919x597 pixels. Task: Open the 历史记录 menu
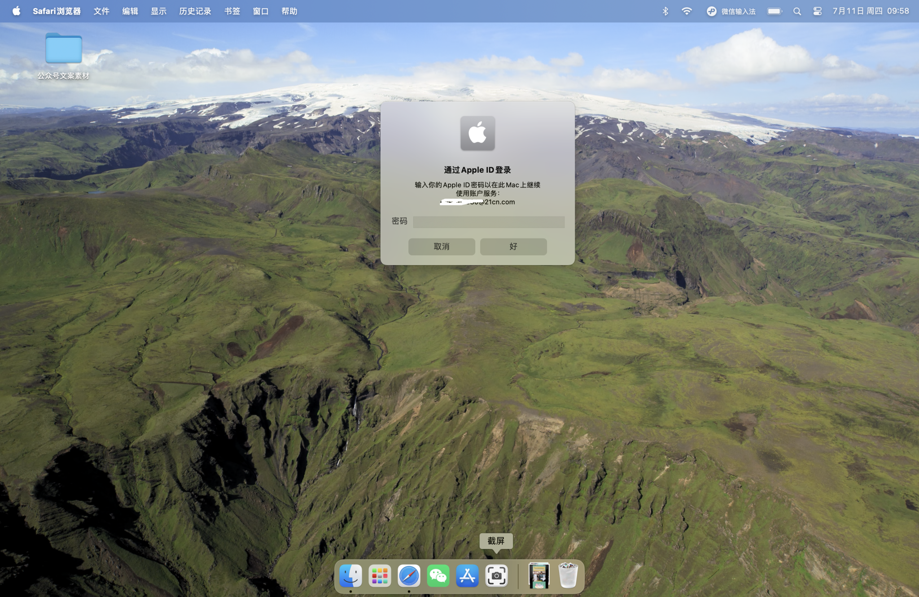(x=195, y=11)
